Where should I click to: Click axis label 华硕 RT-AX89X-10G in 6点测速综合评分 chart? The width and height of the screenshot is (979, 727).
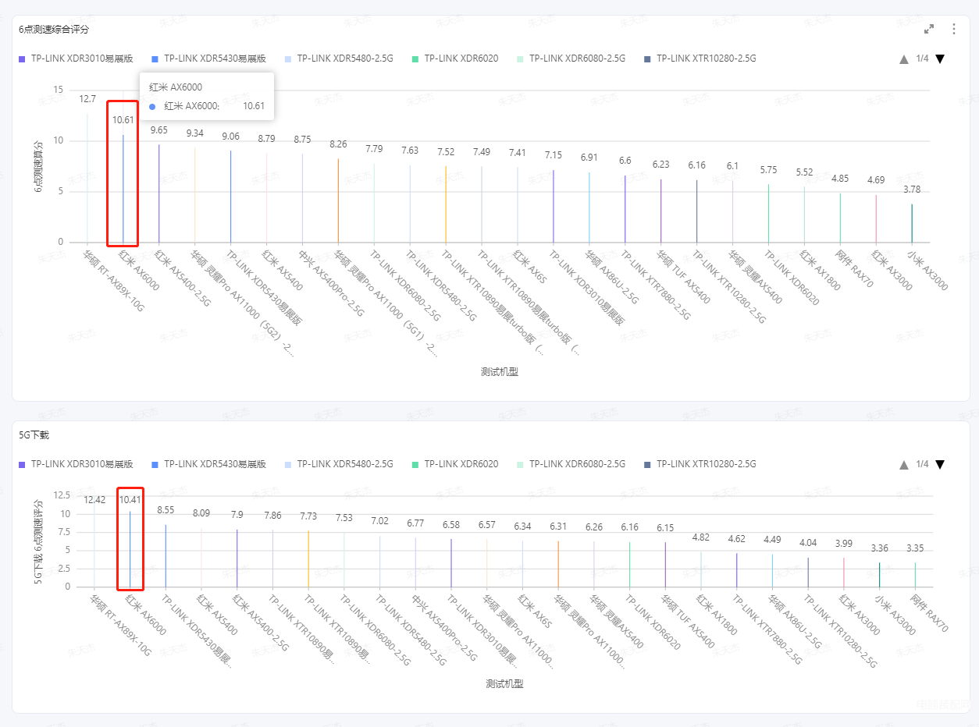tap(115, 279)
